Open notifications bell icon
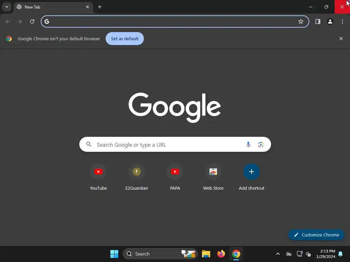The width and height of the screenshot is (350, 262). 341,254
